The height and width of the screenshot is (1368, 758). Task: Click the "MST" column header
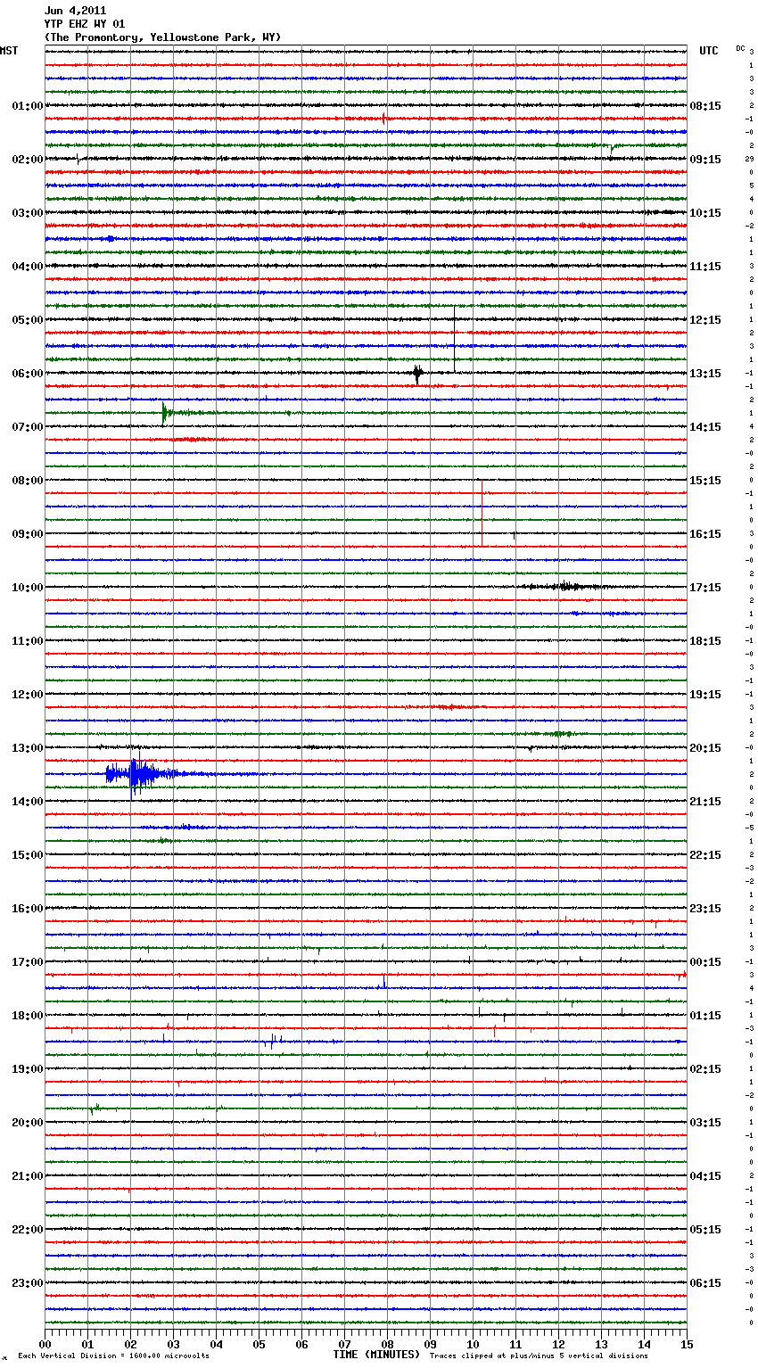pyautogui.click(x=9, y=51)
